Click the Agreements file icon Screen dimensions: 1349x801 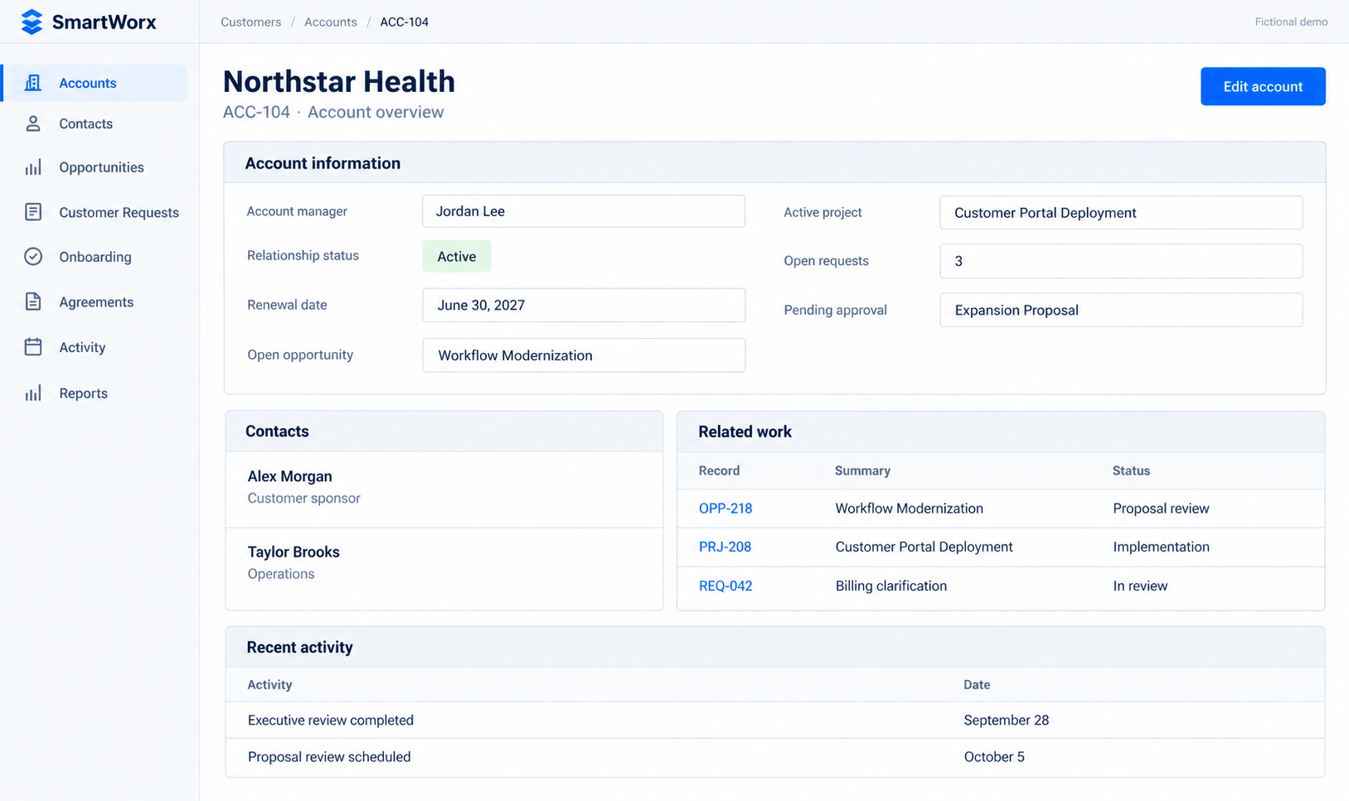point(33,302)
